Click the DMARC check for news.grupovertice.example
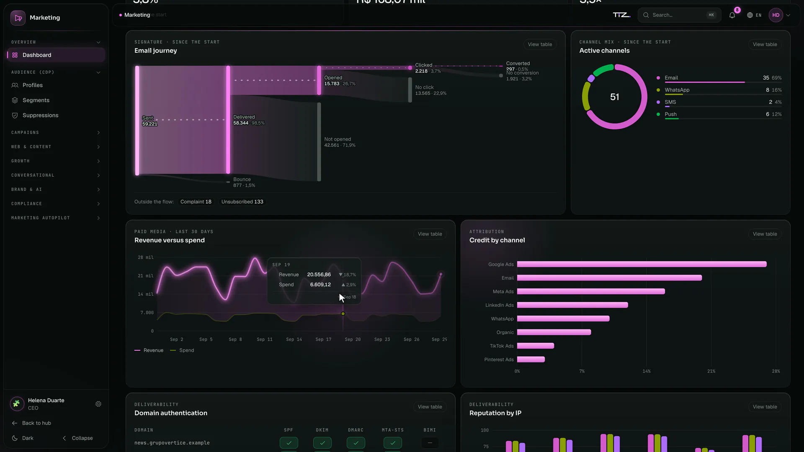Viewport: 804px width, 452px height. pyautogui.click(x=356, y=442)
